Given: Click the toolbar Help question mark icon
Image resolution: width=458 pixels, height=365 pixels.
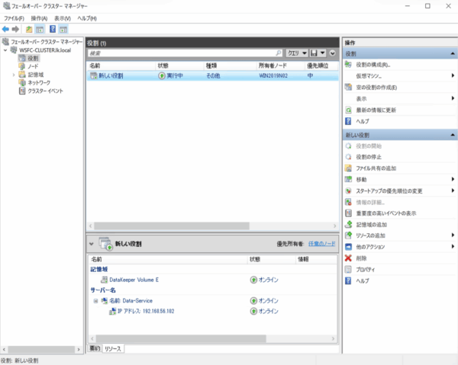Looking at the screenshot, I should [53, 29].
